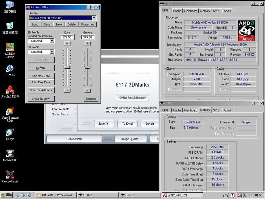Click Image Quality button in 3DMark
The image size is (265, 199).
click(131, 139)
